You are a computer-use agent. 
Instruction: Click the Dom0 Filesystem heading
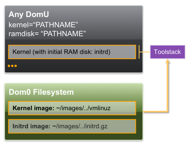(x=41, y=92)
